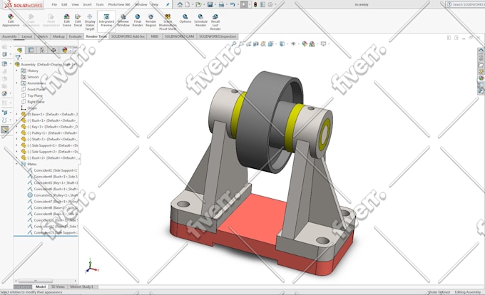Expand the Bush<2> component

coord(17,158)
